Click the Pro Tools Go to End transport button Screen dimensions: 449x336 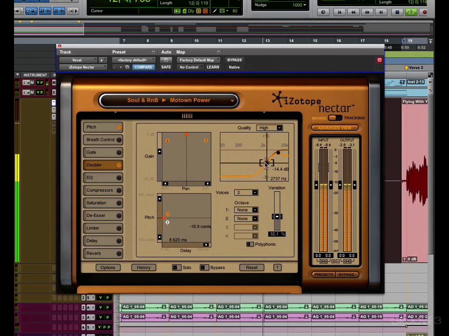(381, 12)
